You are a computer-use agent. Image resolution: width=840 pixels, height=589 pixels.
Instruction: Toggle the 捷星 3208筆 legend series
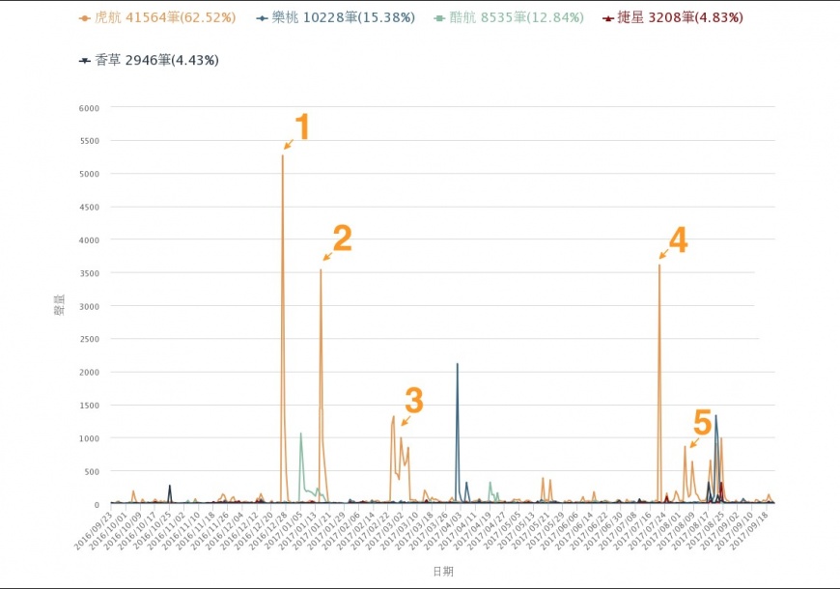tap(673, 17)
